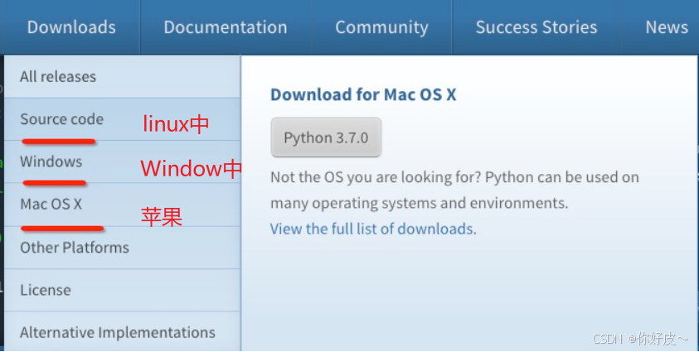Open the Downloads menu in the nav bar

(x=71, y=27)
